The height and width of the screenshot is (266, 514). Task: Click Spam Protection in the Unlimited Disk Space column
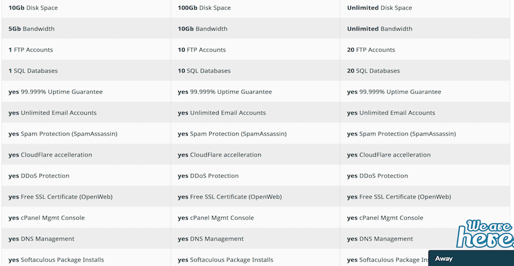425,134
